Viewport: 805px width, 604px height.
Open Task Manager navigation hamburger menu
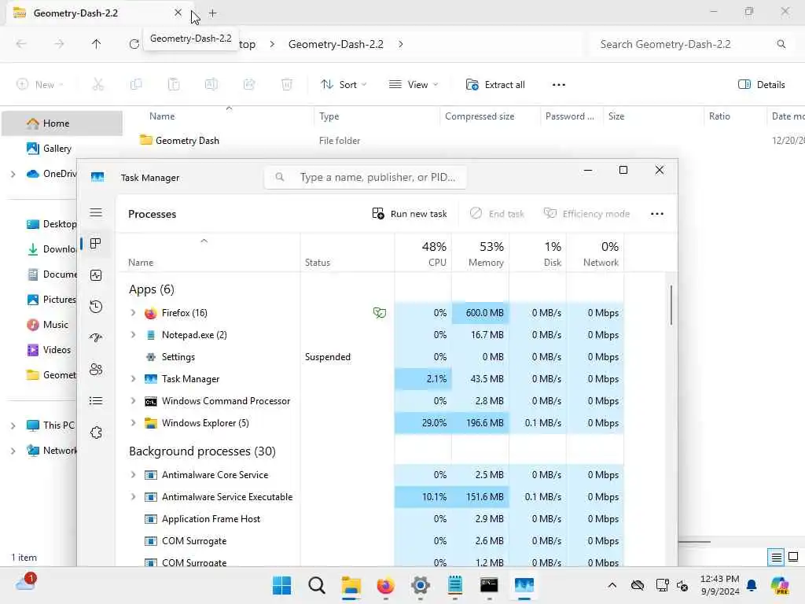(96, 212)
